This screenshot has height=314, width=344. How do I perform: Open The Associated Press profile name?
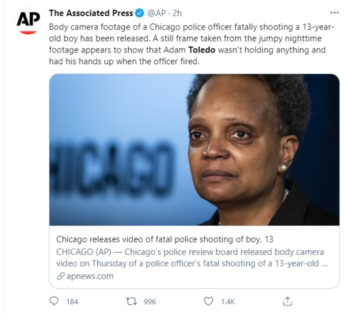(91, 13)
